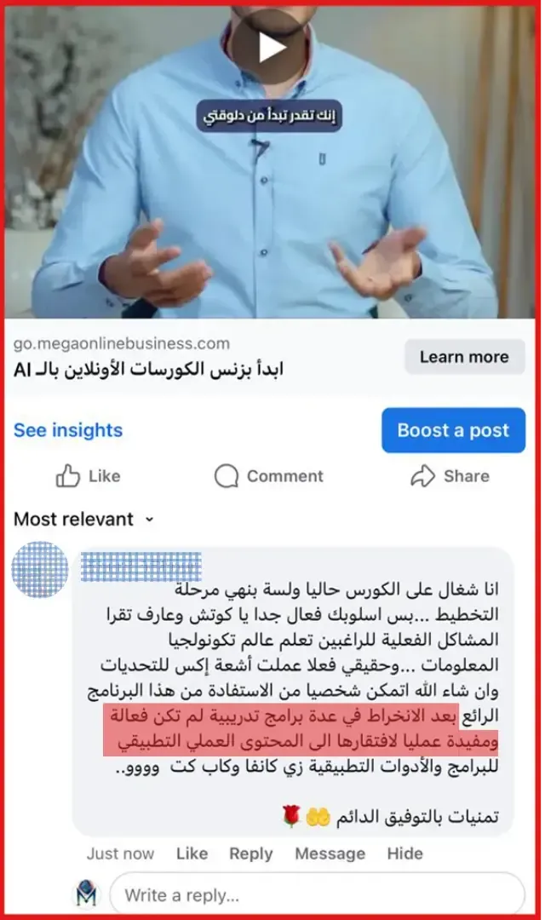Play the video in the post

click(x=271, y=47)
